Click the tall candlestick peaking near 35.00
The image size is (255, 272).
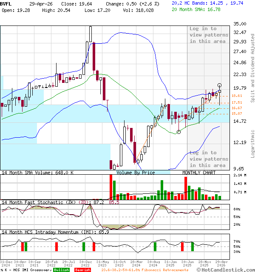[x=91, y=42]
